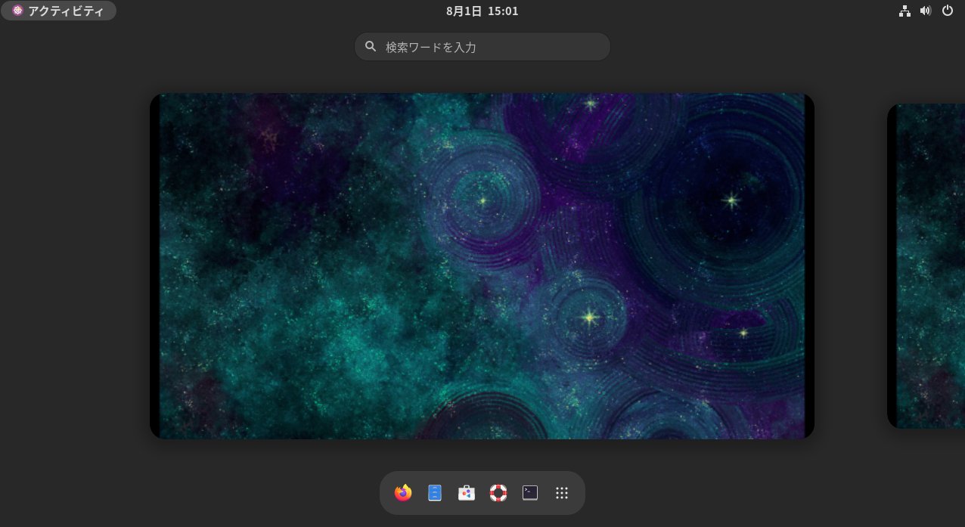
Task: Open the power menu icon
Action: coord(948,11)
